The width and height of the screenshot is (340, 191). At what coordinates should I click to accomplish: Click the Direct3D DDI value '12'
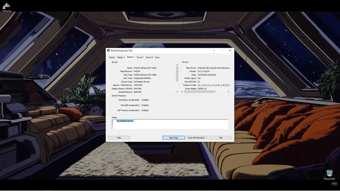click(x=199, y=82)
